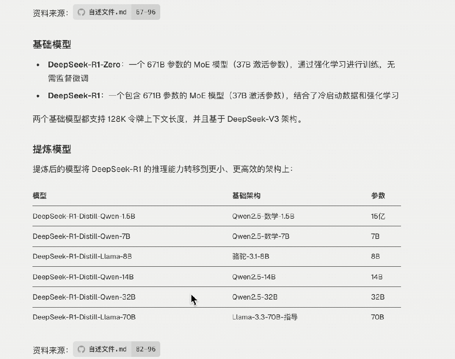The height and width of the screenshot is (359, 455).
Task: Select DeepSeek-R1-Distill-Qwen-32B table row
Action: [217, 297]
